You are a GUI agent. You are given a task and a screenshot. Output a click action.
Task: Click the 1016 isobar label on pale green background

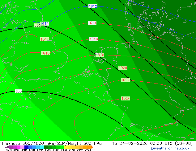[45, 53]
